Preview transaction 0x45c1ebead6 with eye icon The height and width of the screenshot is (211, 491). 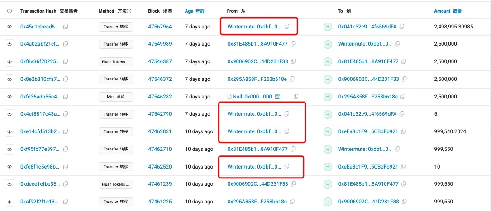[10, 27]
